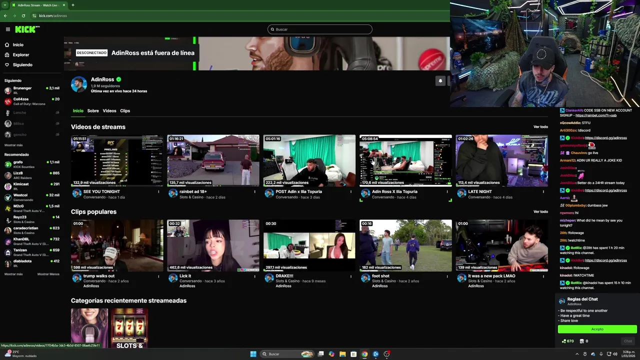Show hidden system tray icons
640x360 pixels.
576,354
